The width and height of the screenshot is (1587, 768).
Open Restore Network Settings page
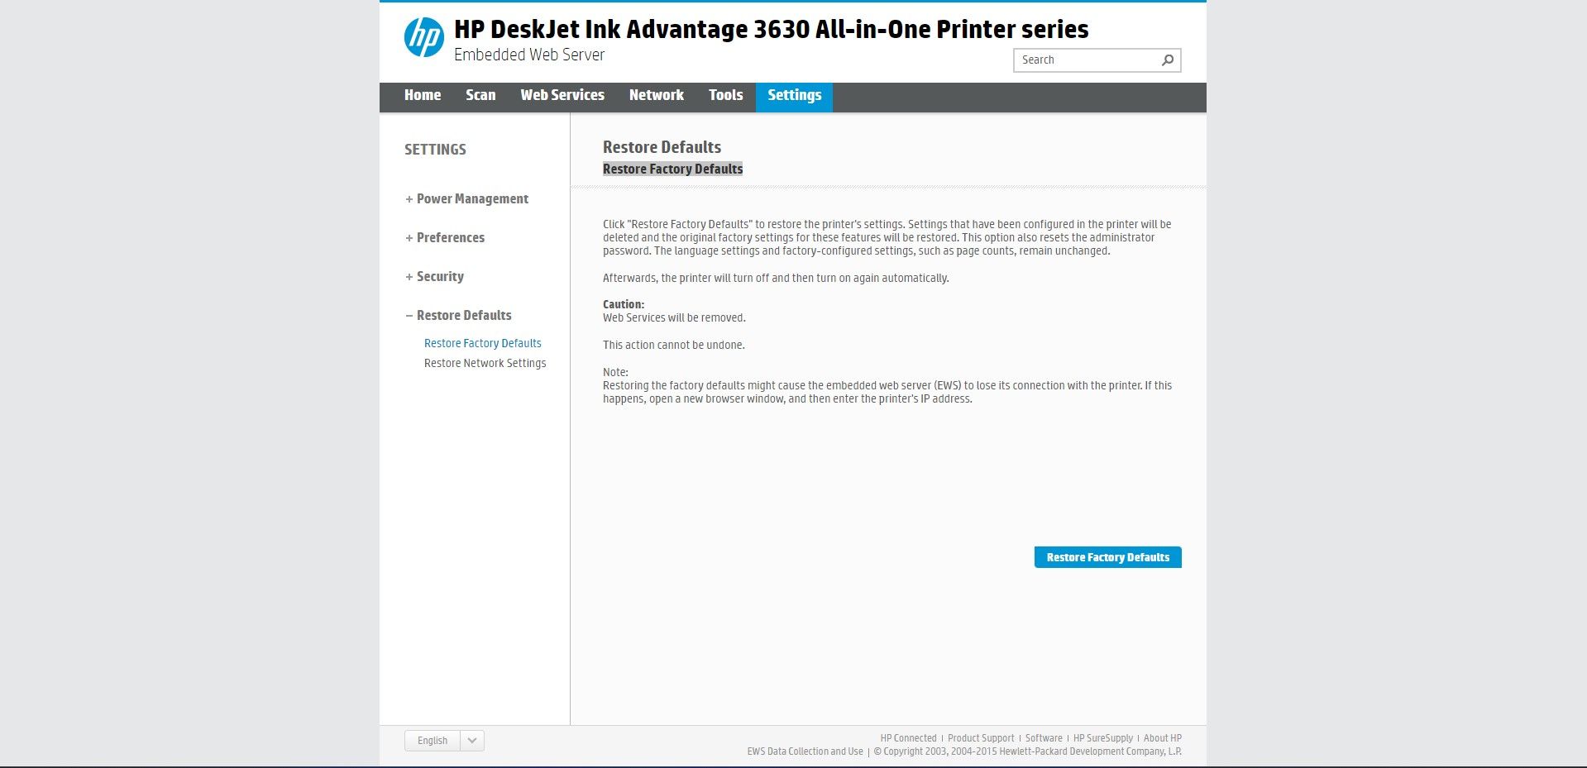click(x=485, y=363)
